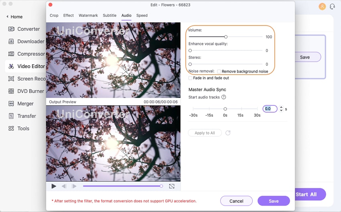Open the Start audio tracks help icon
Viewport: 341px width, 212px height.
pos(223,97)
